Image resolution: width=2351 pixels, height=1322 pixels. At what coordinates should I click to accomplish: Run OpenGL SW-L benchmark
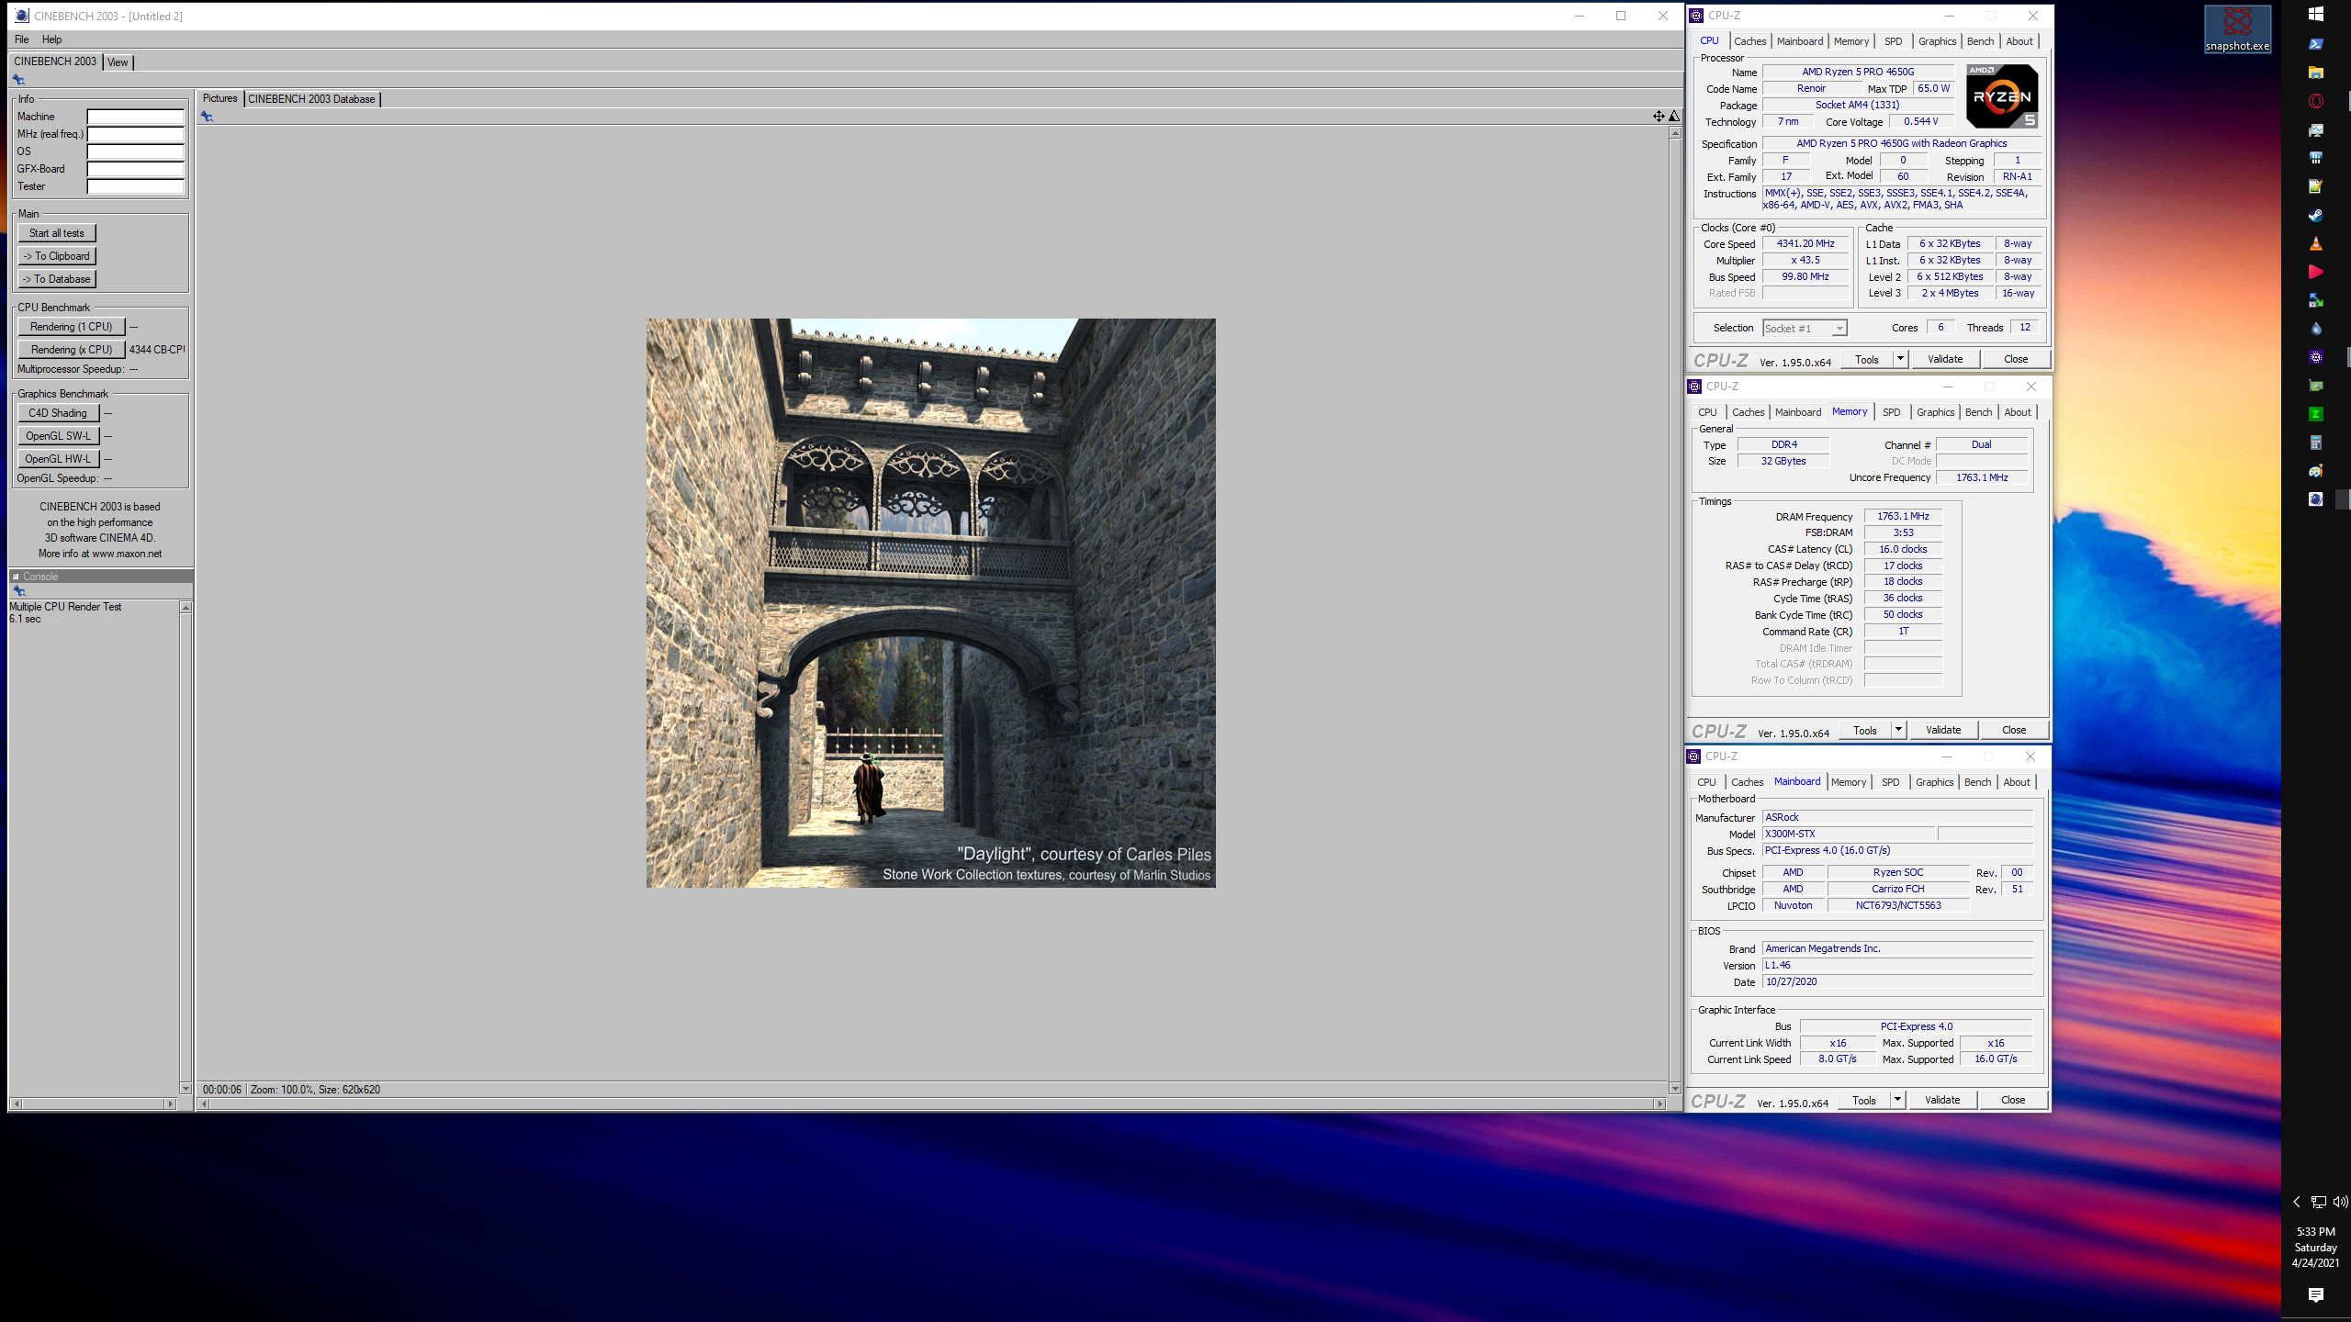coord(58,436)
